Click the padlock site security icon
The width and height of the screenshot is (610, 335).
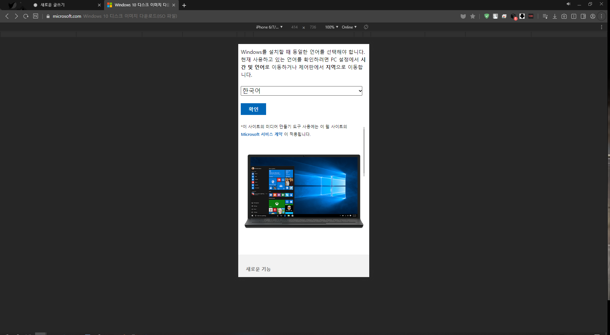[48, 16]
